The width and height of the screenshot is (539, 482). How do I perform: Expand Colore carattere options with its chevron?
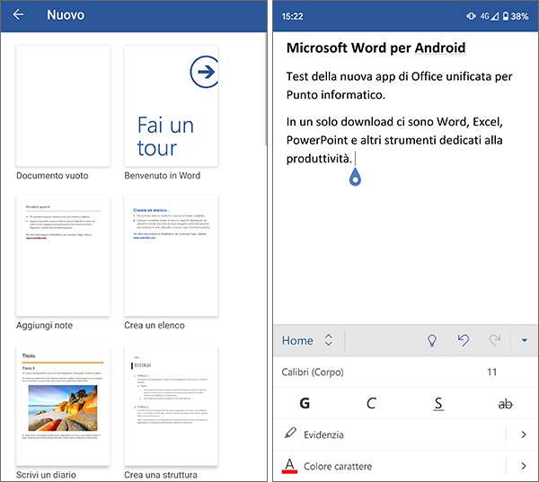(524, 466)
